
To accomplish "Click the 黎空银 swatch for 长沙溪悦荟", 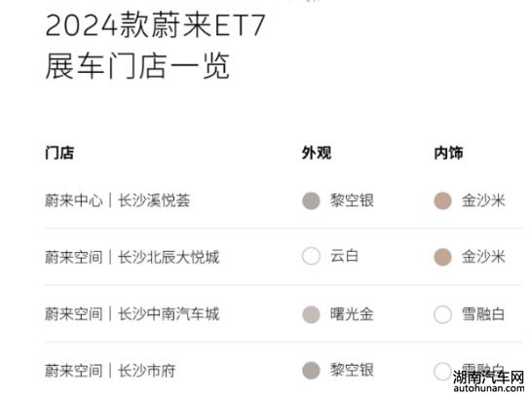I will pos(311,200).
